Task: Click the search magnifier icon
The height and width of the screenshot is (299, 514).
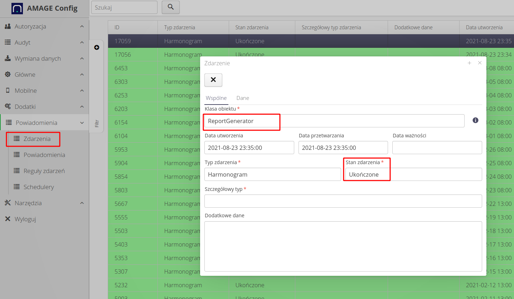Action: pos(170,7)
